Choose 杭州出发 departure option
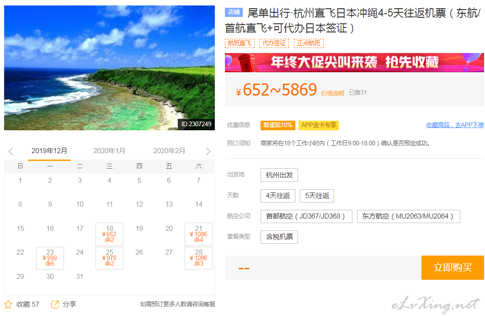The width and height of the screenshot is (485, 320). [279, 175]
